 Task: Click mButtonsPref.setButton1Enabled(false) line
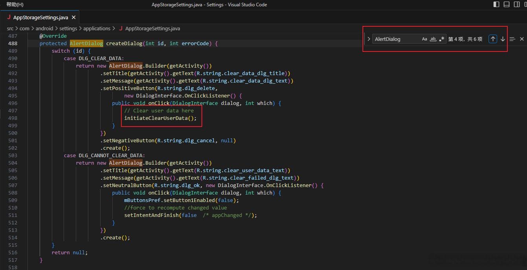pyautogui.click(x=181, y=200)
